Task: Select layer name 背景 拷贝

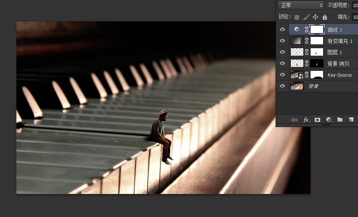Action: pyautogui.click(x=338, y=64)
